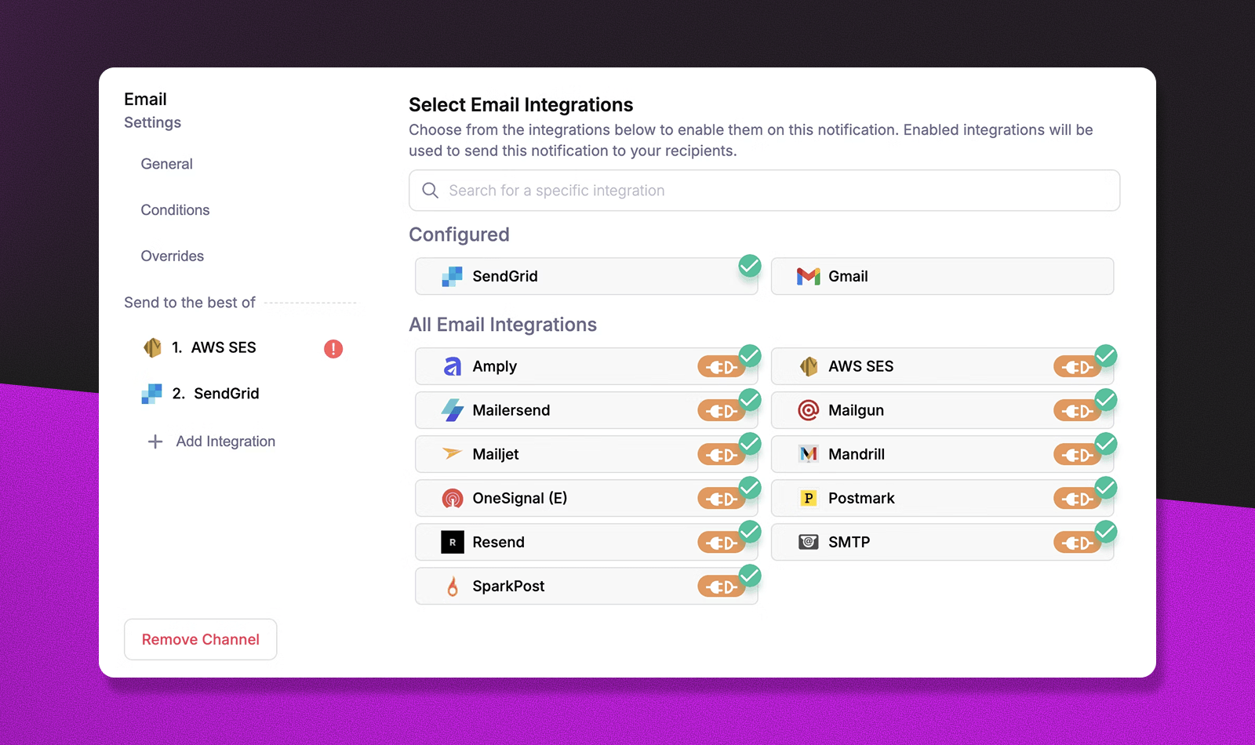Click the Resend logo icon
This screenshot has height=745, width=1255.
[453, 542]
